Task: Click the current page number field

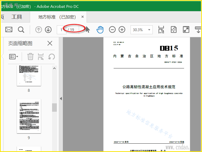Action: pyautogui.click(x=61, y=30)
